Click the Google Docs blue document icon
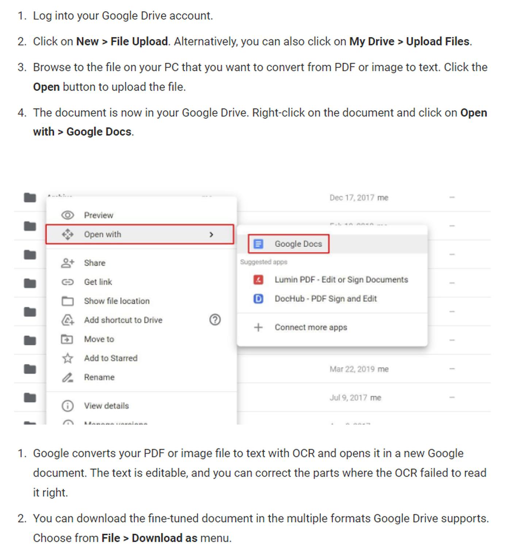The image size is (511, 554). (x=258, y=244)
